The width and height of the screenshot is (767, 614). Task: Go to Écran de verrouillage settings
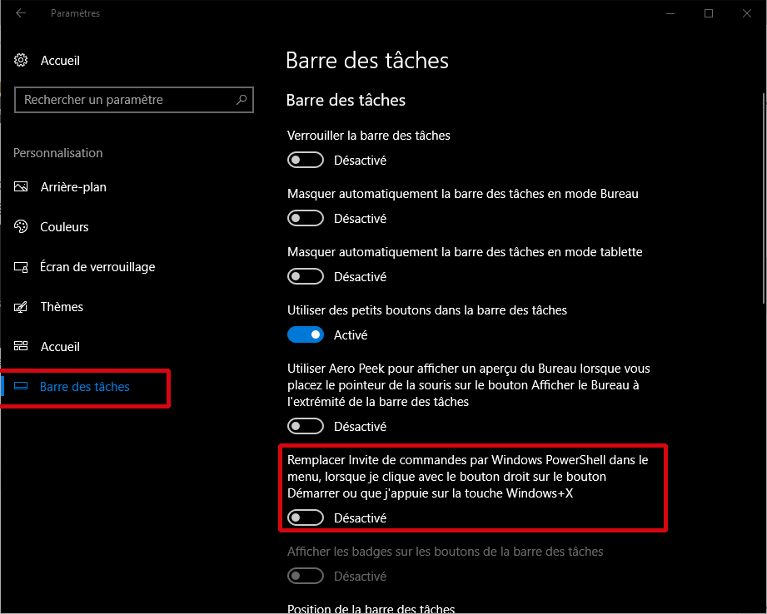(97, 267)
